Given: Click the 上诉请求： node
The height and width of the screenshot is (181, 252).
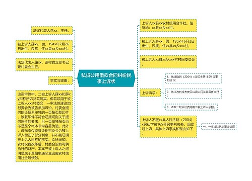Looking at the screenshot, I should 150,93.
